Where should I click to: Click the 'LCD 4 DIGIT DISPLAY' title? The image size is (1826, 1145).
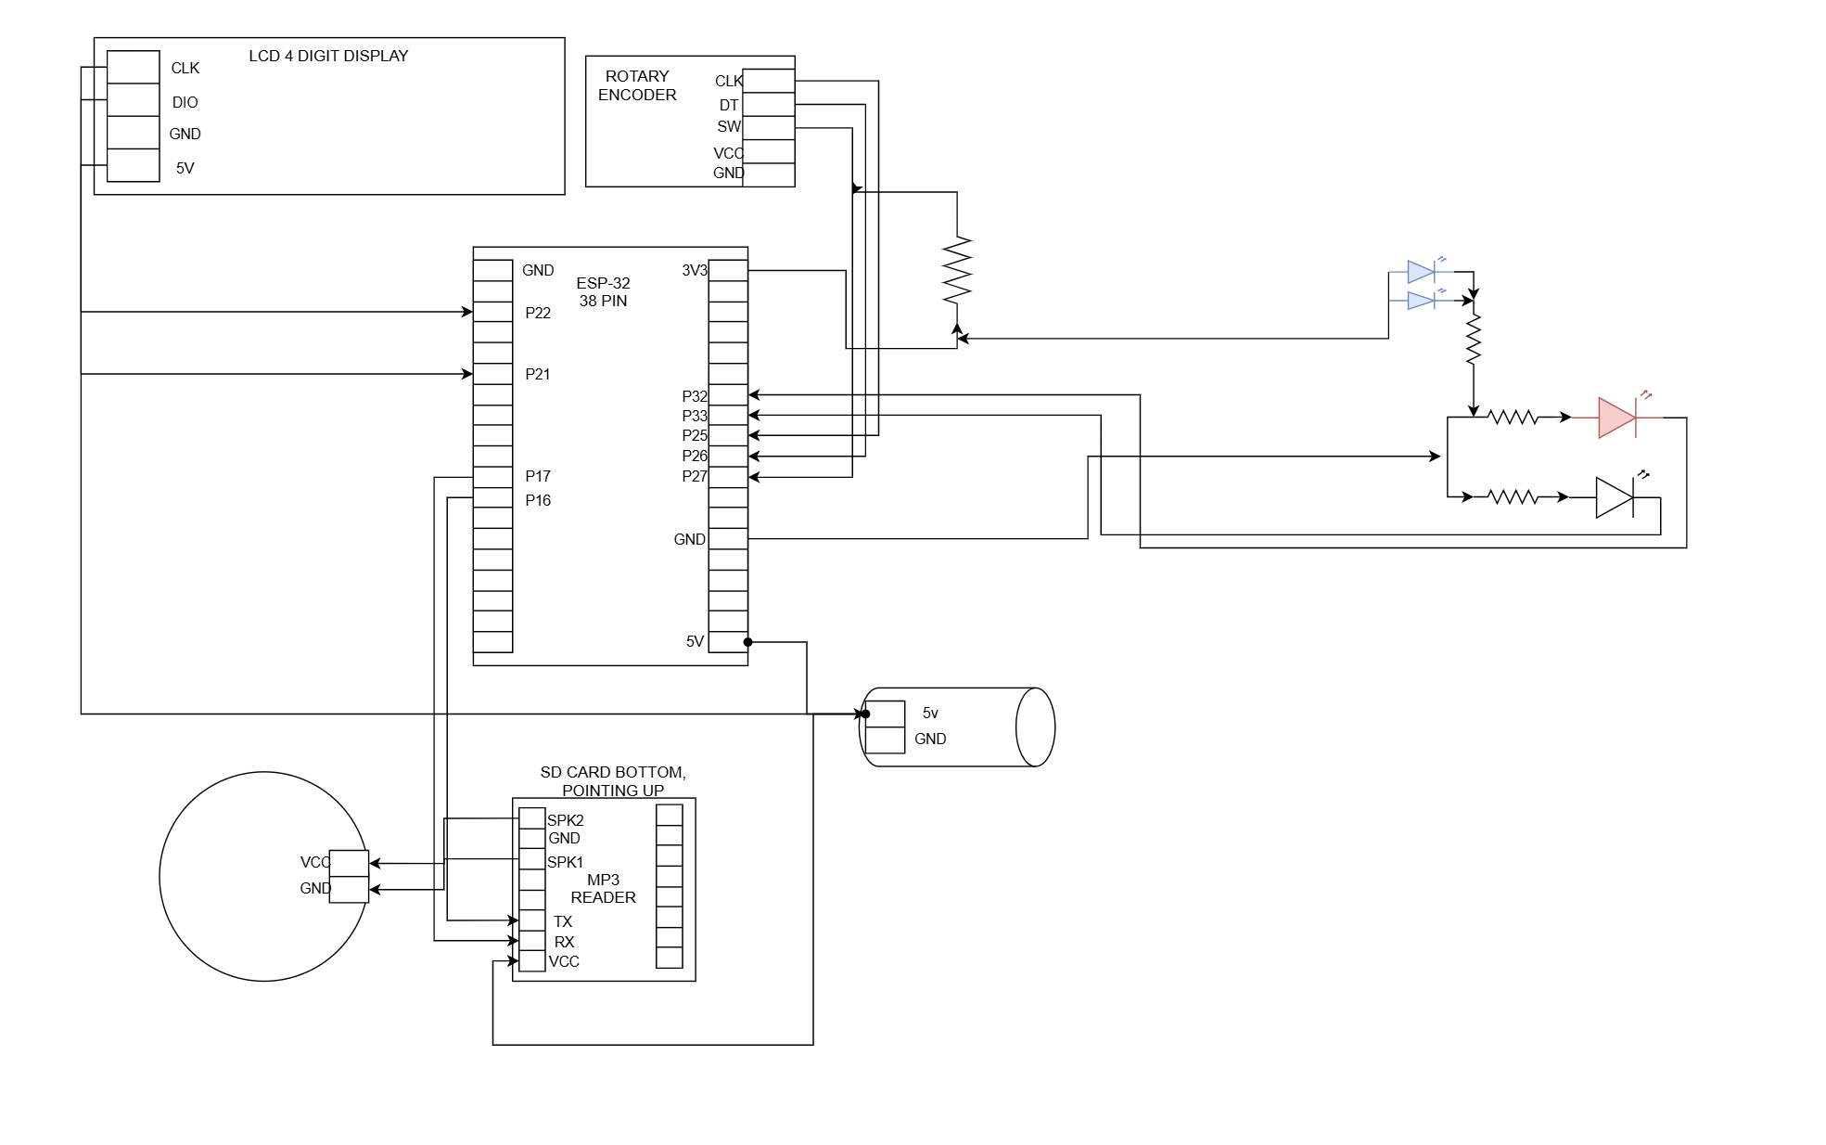click(x=328, y=56)
